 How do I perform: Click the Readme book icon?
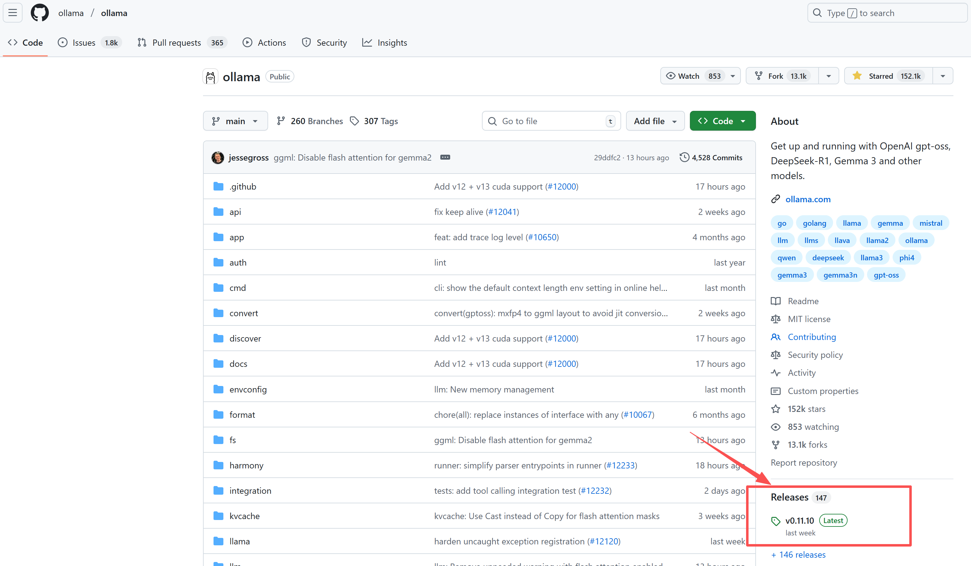point(776,301)
